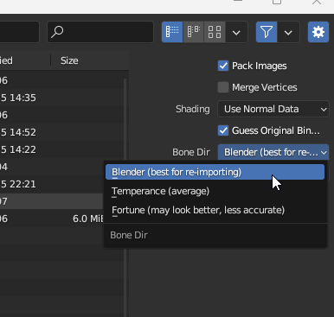Open filter settings dropdown arrow

(x=288, y=32)
